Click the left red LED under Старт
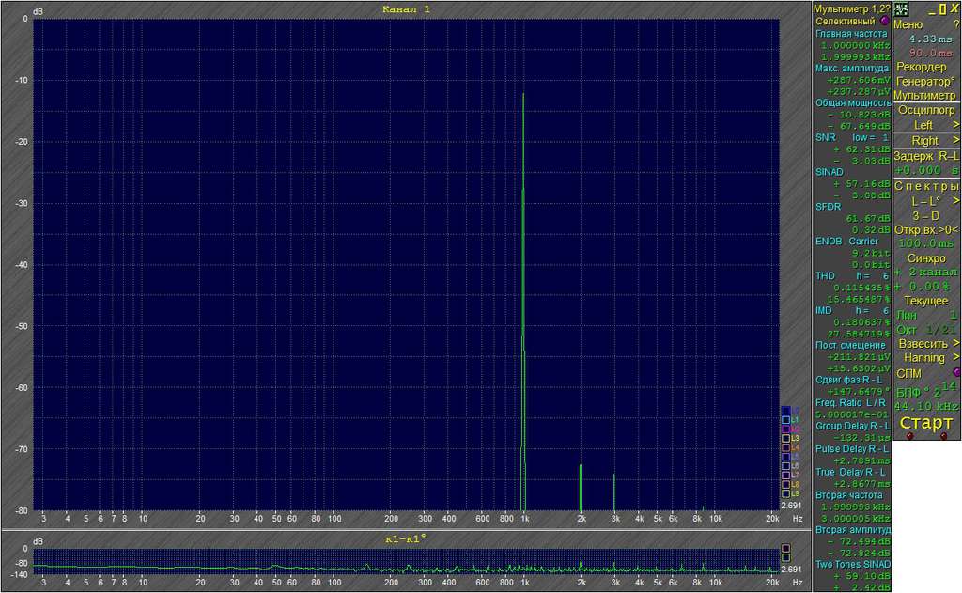962x593 pixels. [909, 436]
